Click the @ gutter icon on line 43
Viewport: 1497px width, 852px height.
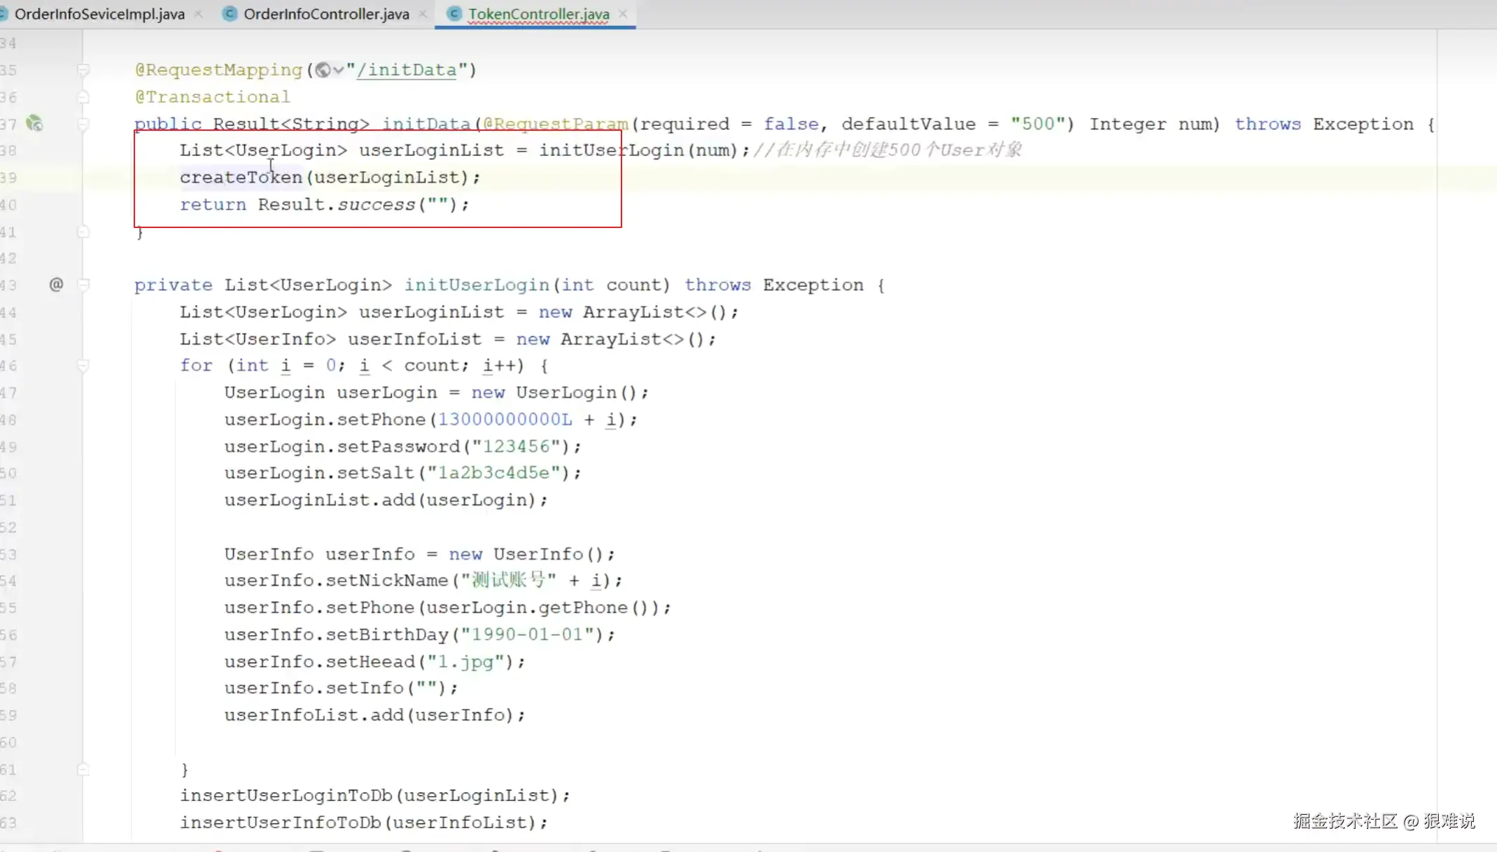point(56,284)
